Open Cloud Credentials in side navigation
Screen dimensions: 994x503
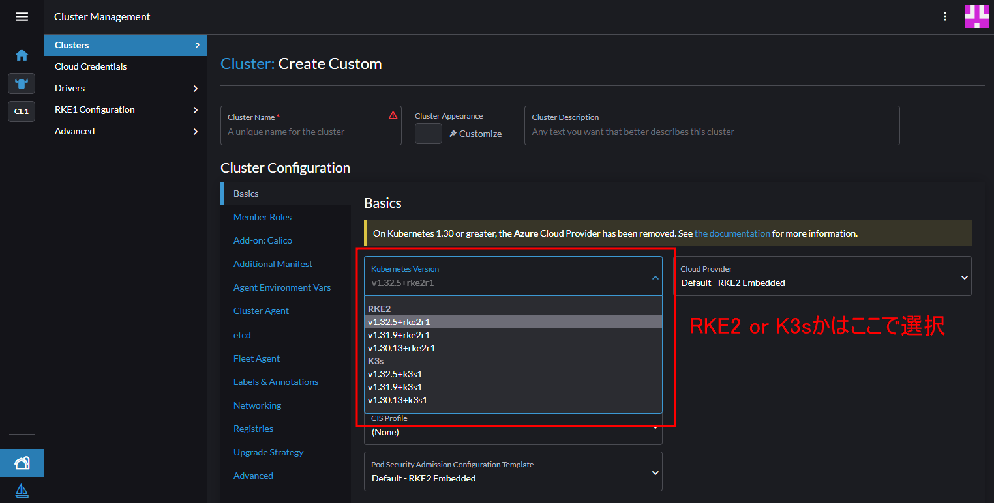click(x=125, y=66)
